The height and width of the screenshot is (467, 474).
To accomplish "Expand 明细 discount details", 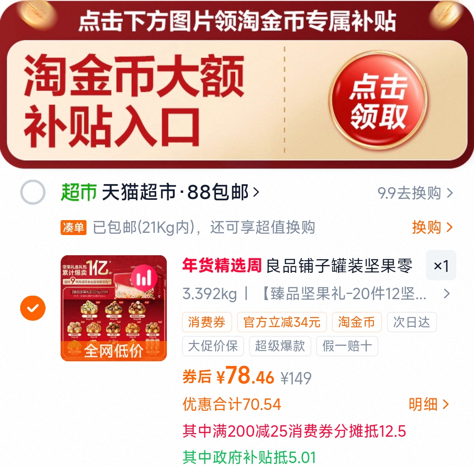I will [428, 404].
